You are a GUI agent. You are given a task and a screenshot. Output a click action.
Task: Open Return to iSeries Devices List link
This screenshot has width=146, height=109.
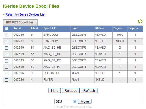pos(25,14)
